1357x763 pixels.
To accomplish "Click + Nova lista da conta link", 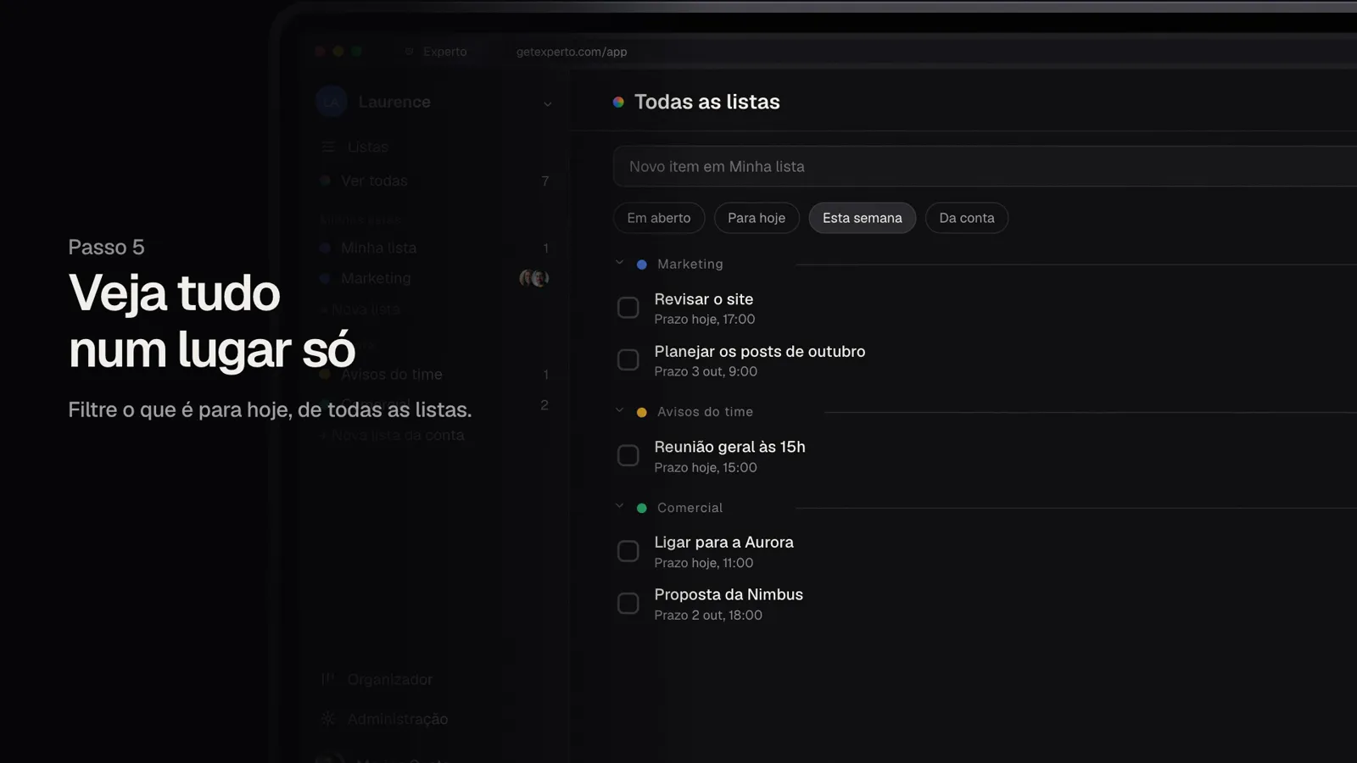I will click(x=392, y=435).
